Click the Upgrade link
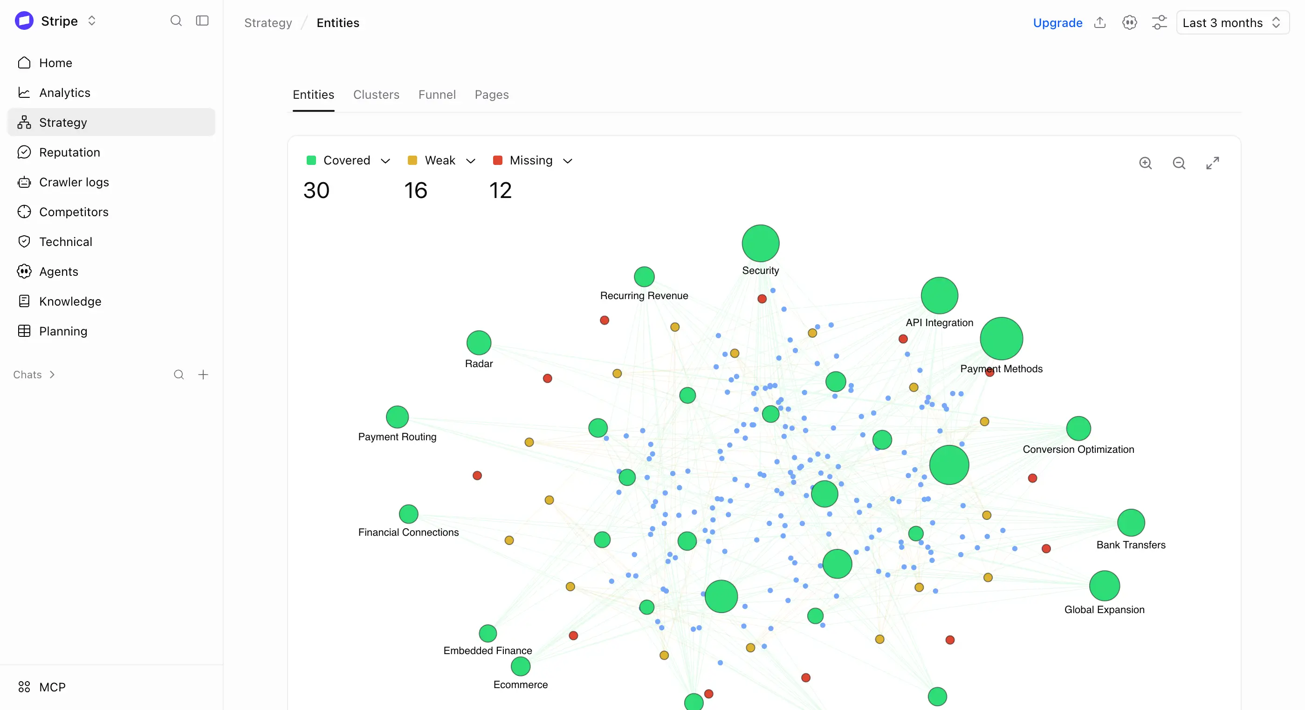Viewport: 1305px width, 710px height. (x=1058, y=23)
